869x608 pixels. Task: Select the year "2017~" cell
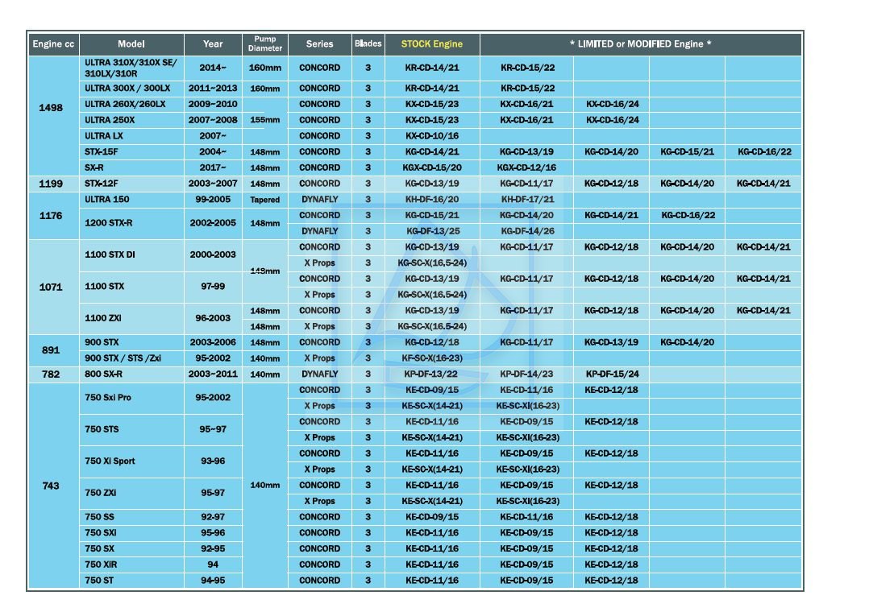tap(213, 168)
